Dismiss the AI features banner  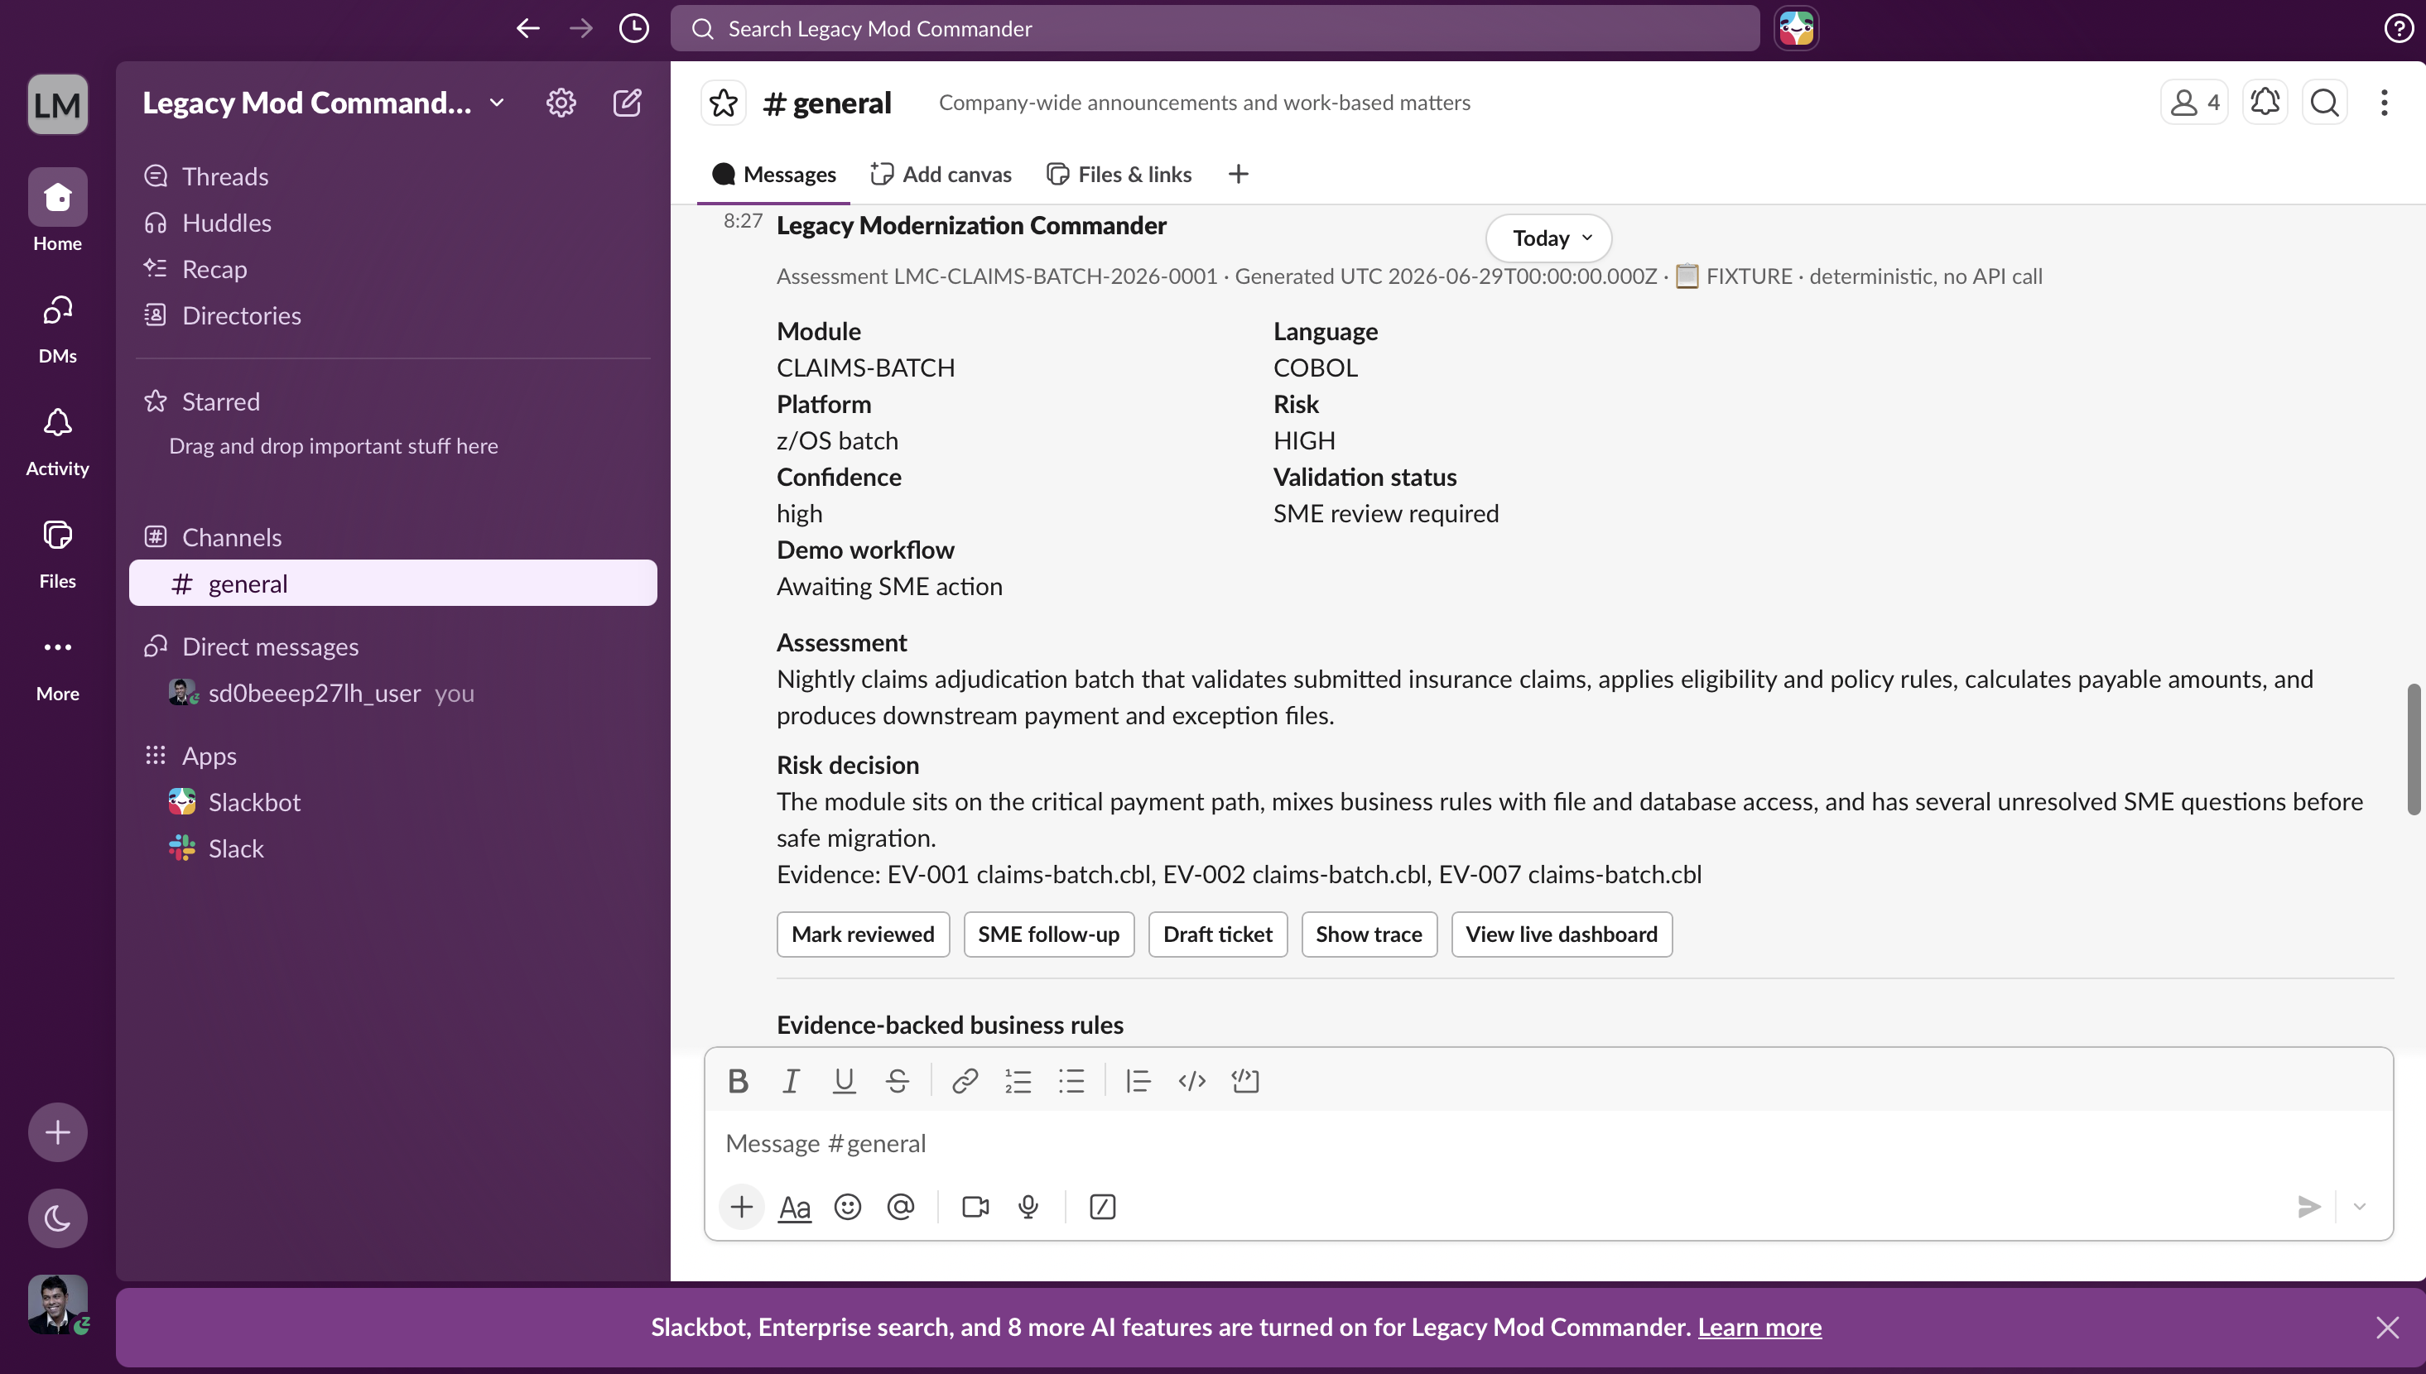(2387, 1328)
